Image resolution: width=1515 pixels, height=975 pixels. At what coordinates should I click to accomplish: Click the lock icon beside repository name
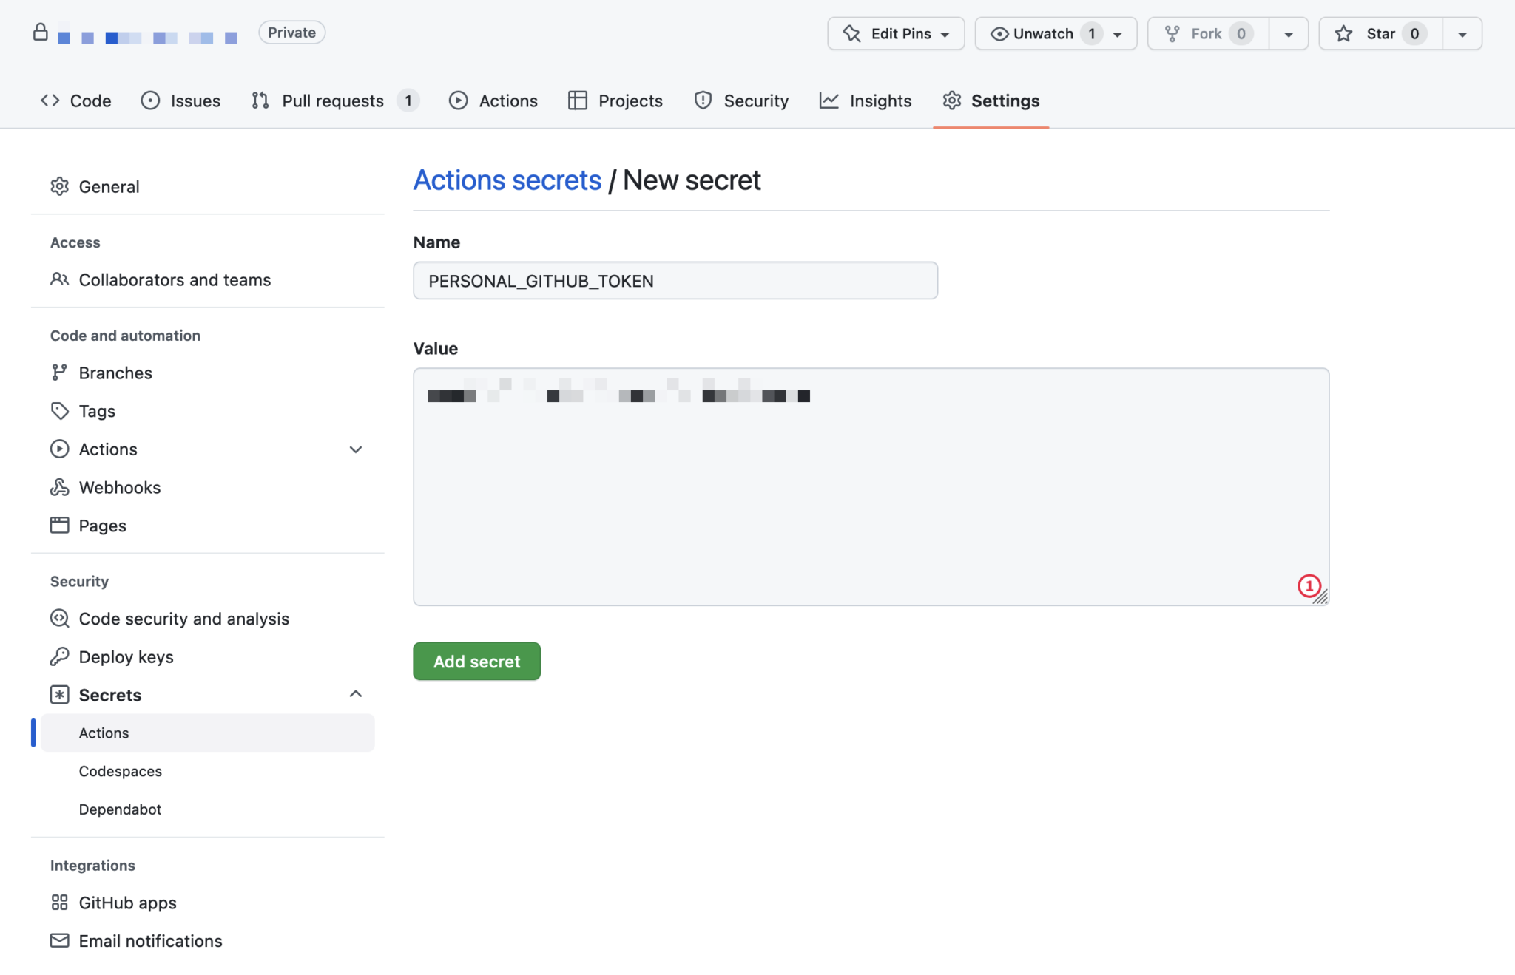click(x=41, y=33)
